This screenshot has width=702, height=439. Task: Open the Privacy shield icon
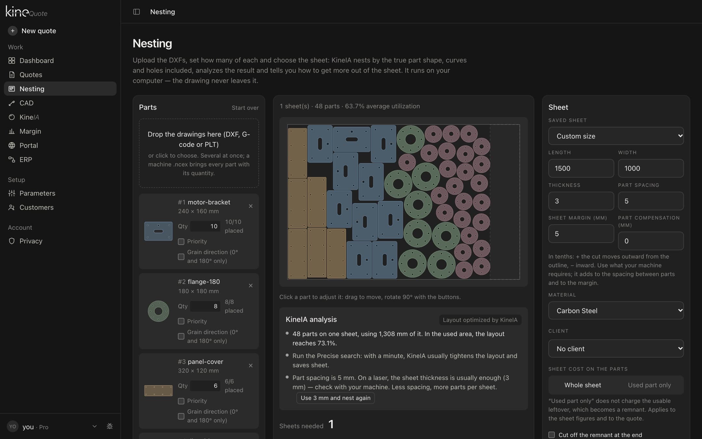[12, 241]
